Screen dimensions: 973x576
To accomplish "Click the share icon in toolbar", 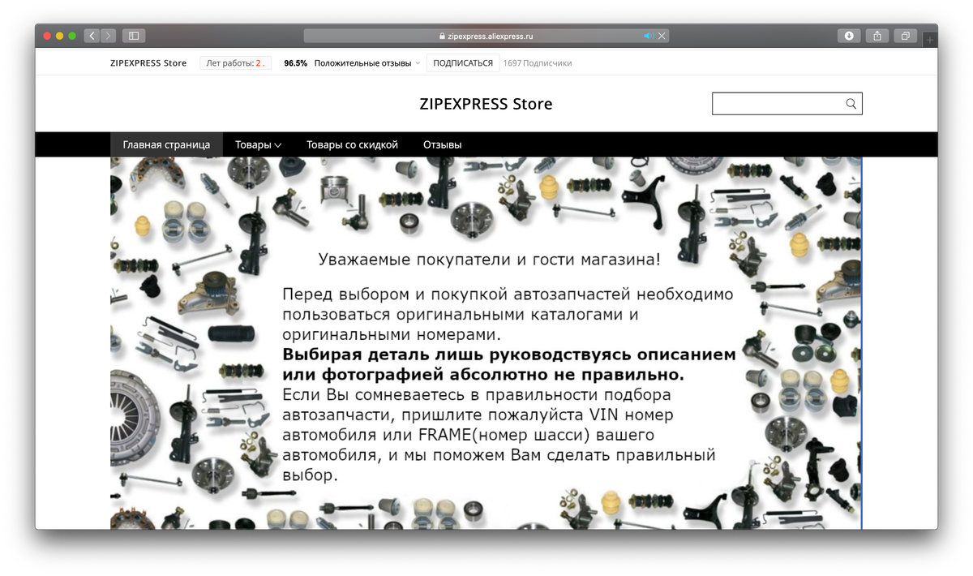I will [x=877, y=35].
